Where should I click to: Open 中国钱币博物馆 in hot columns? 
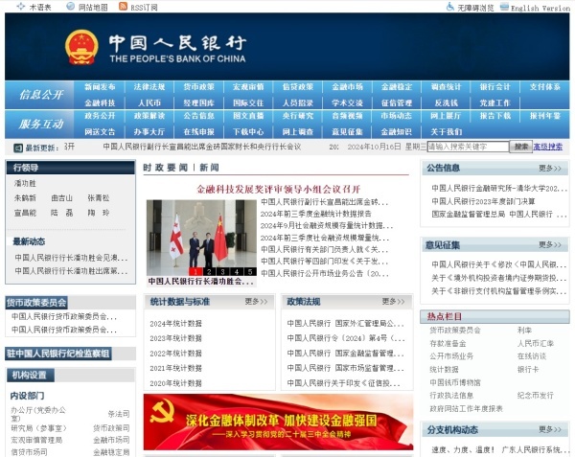point(455,382)
